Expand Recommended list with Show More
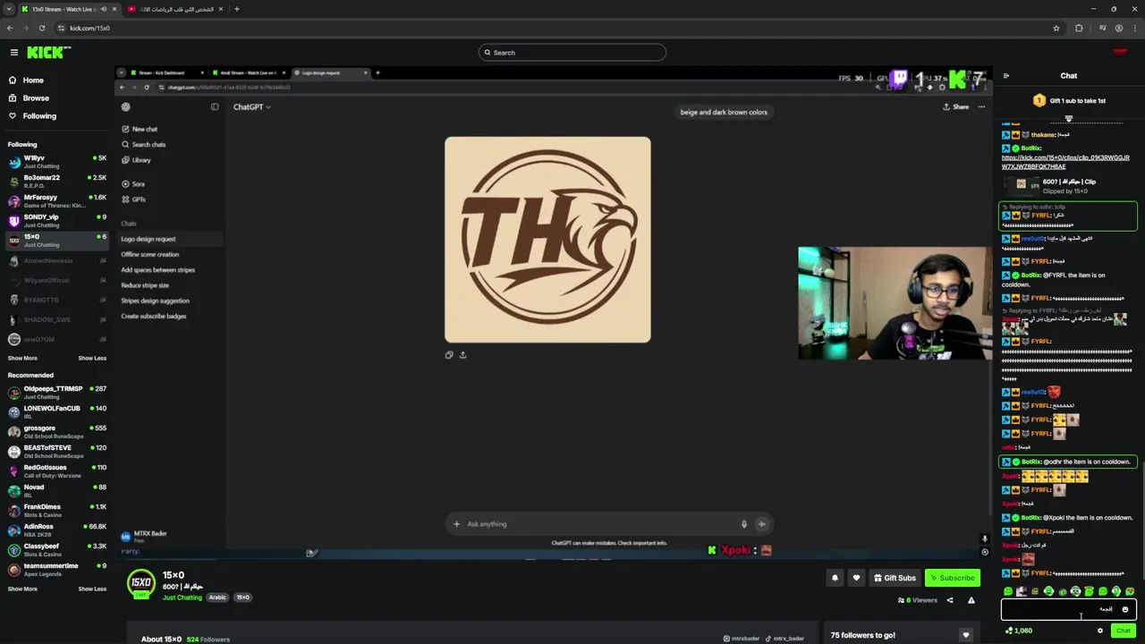The width and height of the screenshot is (1145, 644). 22,589
